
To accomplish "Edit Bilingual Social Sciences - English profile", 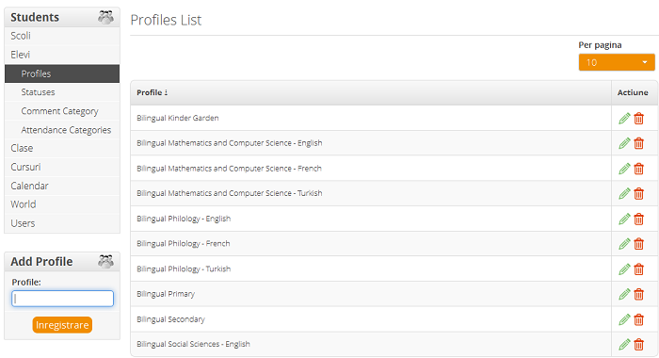I will [624, 344].
